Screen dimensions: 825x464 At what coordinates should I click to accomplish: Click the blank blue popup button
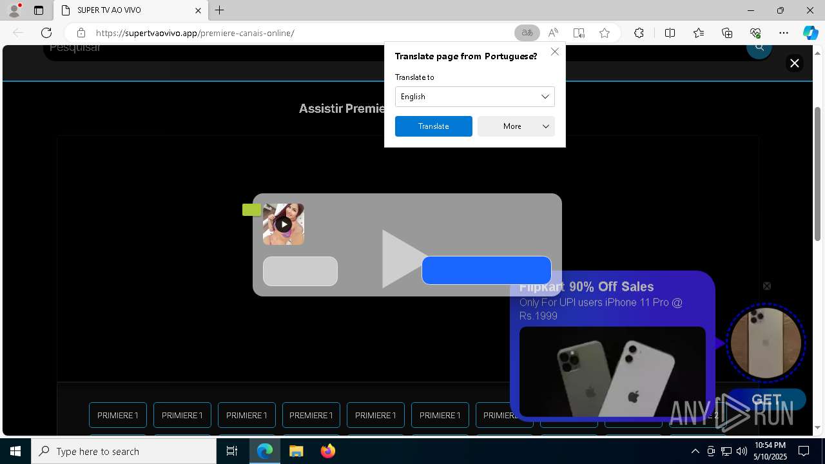tap(487, 270)
